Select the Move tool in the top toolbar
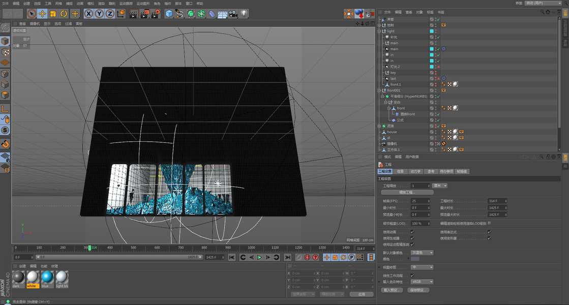Screen dimensions: 569x305 click(x=42, y=14)
